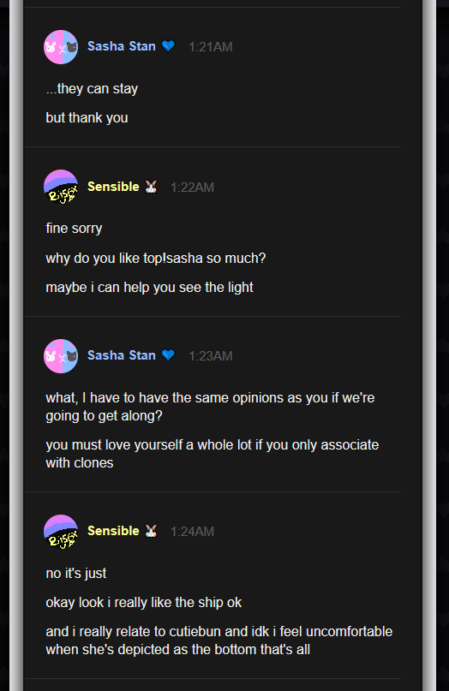Open Sensible's avatar on the 1:24AM message

click(61, 532)
